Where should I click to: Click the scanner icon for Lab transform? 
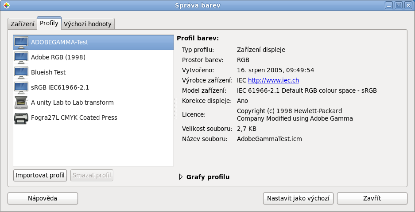click(21, 102)
